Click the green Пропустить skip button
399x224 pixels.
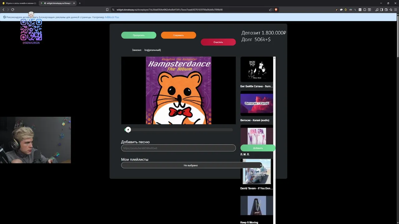click(139, 35)
